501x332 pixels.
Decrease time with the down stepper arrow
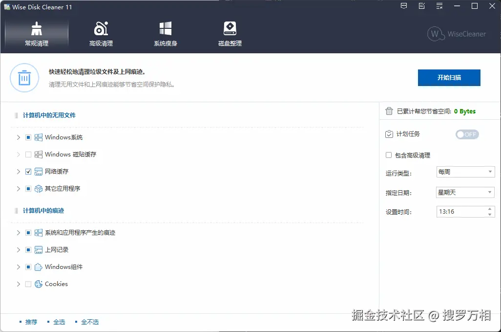click(490, 214)
